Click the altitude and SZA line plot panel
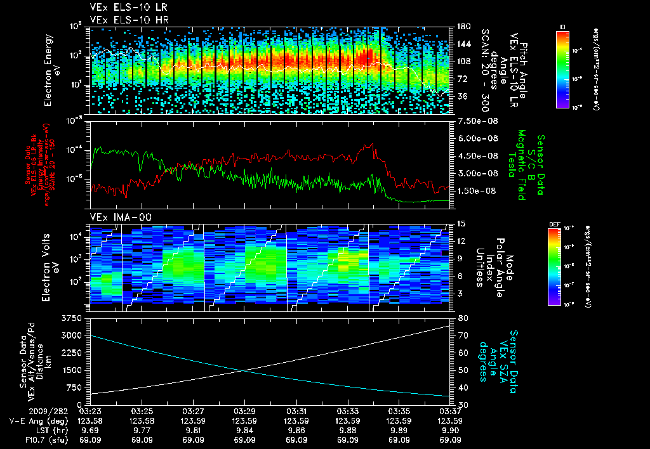Screen dimensions: 650x449 coord(270,361)
